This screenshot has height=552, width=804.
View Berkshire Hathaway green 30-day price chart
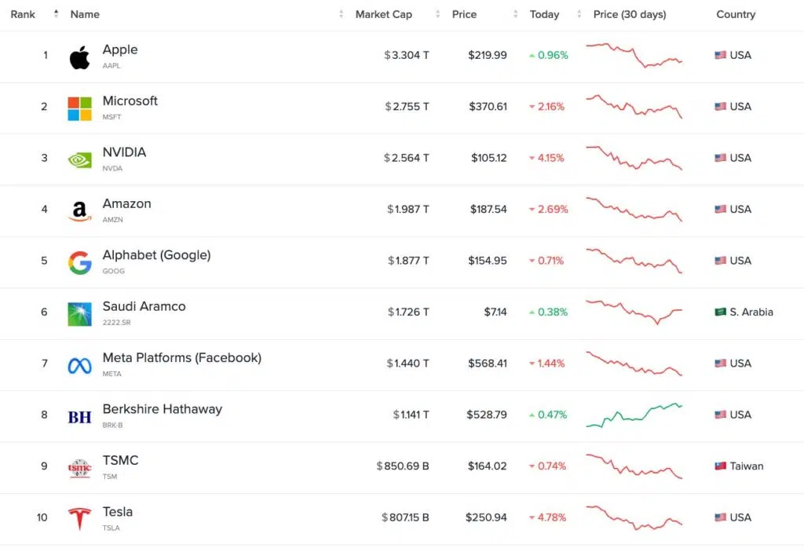tap(634, 415)
